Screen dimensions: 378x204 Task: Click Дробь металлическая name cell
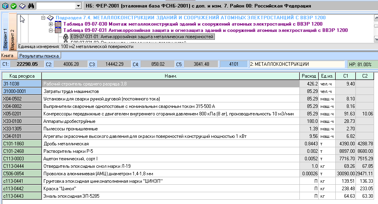tap(171, 144)
